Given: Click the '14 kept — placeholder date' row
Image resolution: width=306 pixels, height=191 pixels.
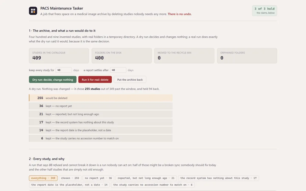Looking at the screenshot, I should pos(101,130).
